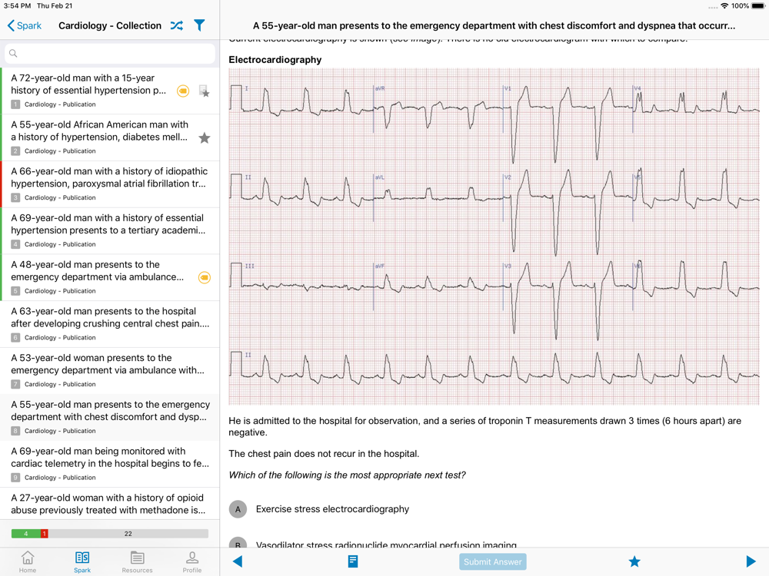The width and height of the screenshot is (769, 576).
Task: Tap the question progress bar
Action: [109, 534]
